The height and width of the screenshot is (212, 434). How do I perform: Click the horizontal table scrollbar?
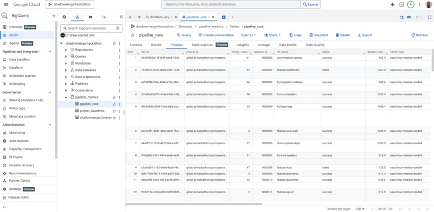pyautogui.click(x=194, y=204)
